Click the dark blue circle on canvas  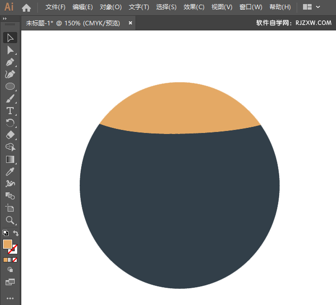[x=180, y=208]
